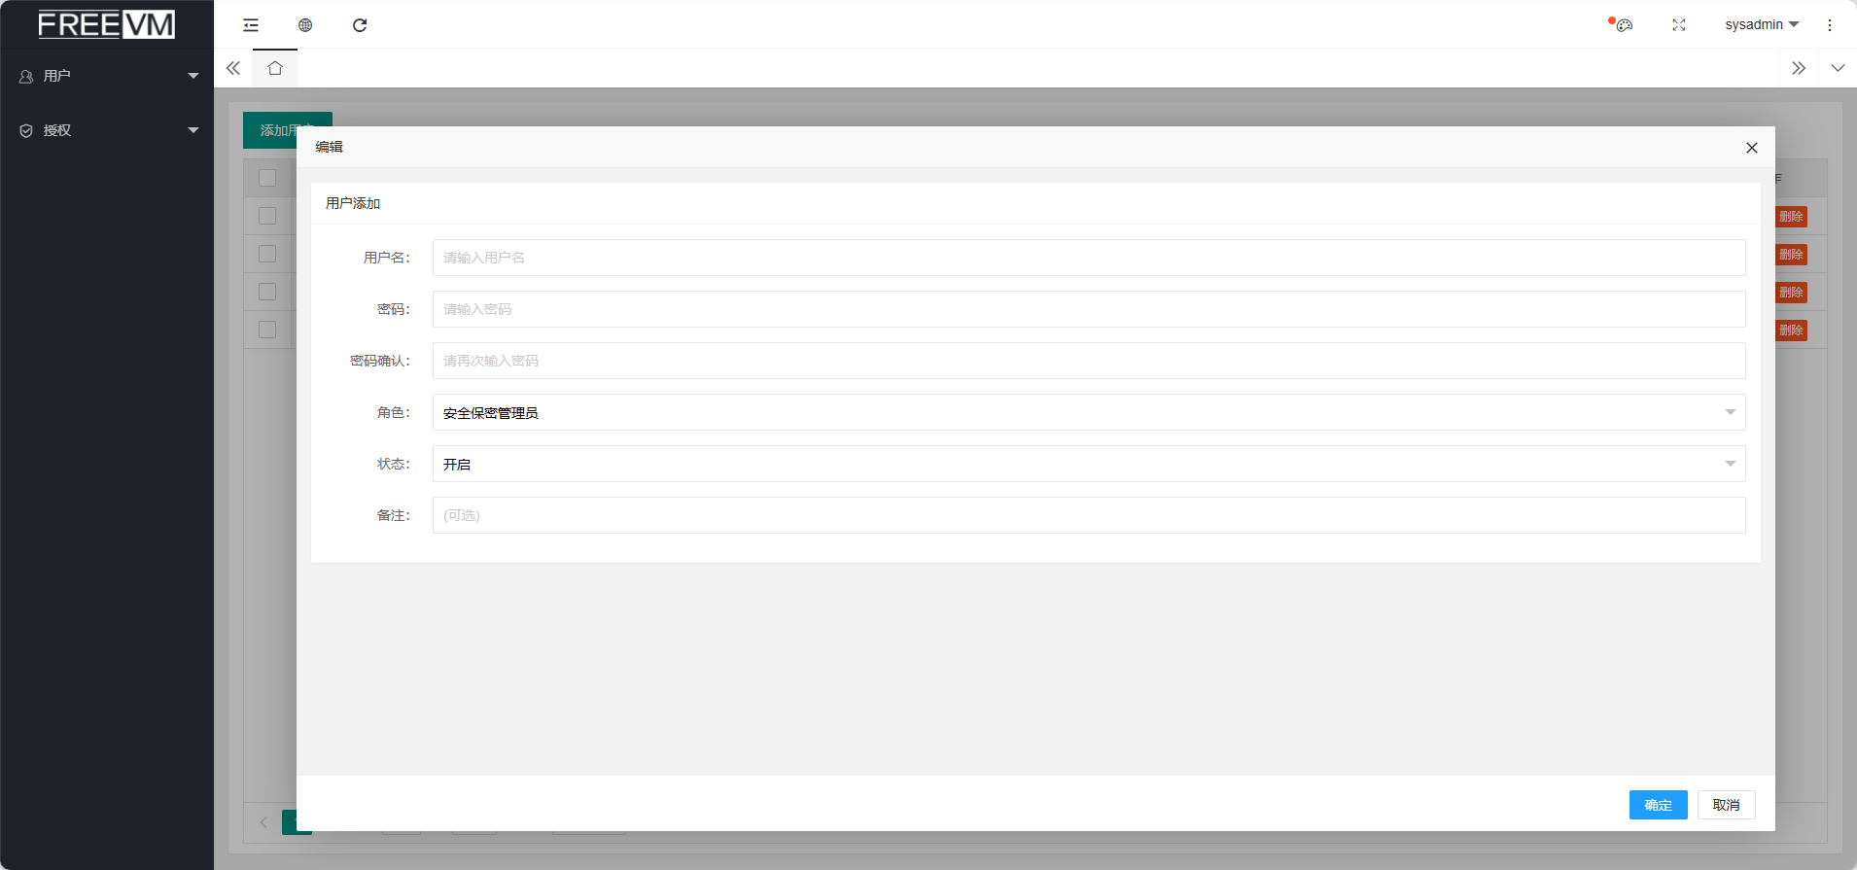Click the 确定 confirm button

tap(1659, 805)
